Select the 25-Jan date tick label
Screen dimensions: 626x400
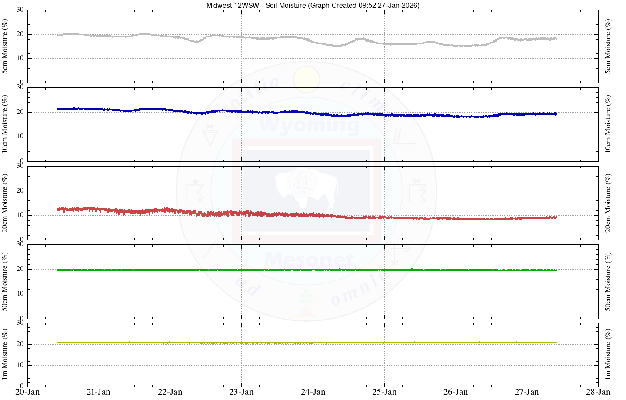pyautogui.click(x=384, y=392)
